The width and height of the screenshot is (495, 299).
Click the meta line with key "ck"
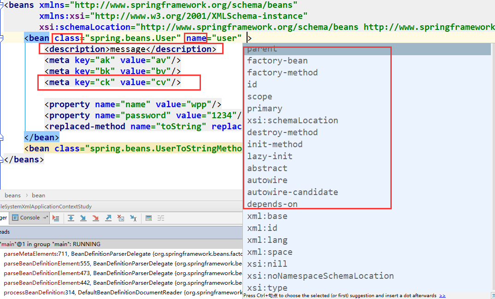coord(113,82)
